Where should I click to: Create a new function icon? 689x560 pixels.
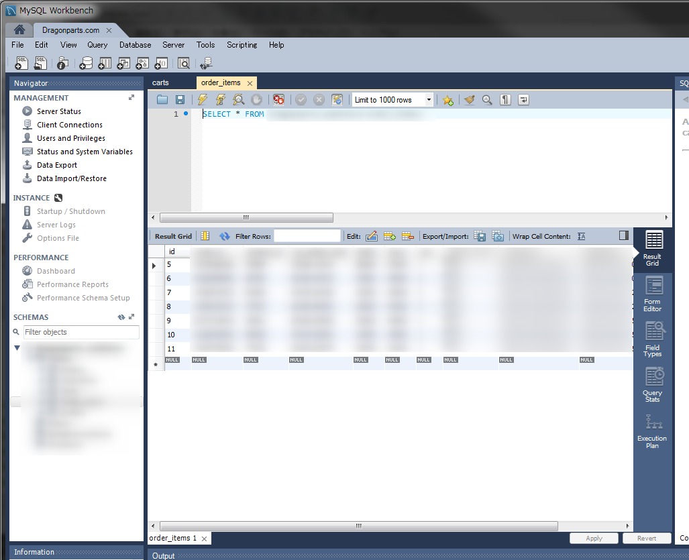[x=161, y=63]
